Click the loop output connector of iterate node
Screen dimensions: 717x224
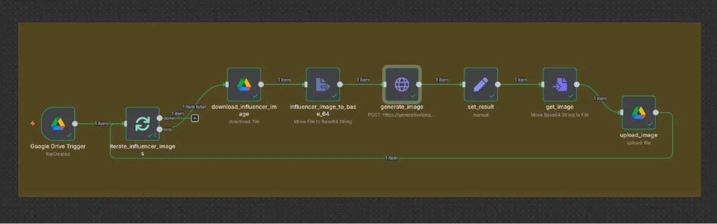click(x=160, y=130)
